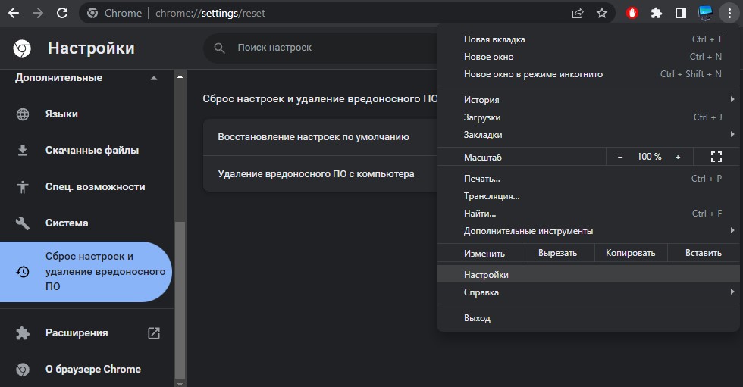Click the Вставить button

pyautogui.click(x=704, y=253)
